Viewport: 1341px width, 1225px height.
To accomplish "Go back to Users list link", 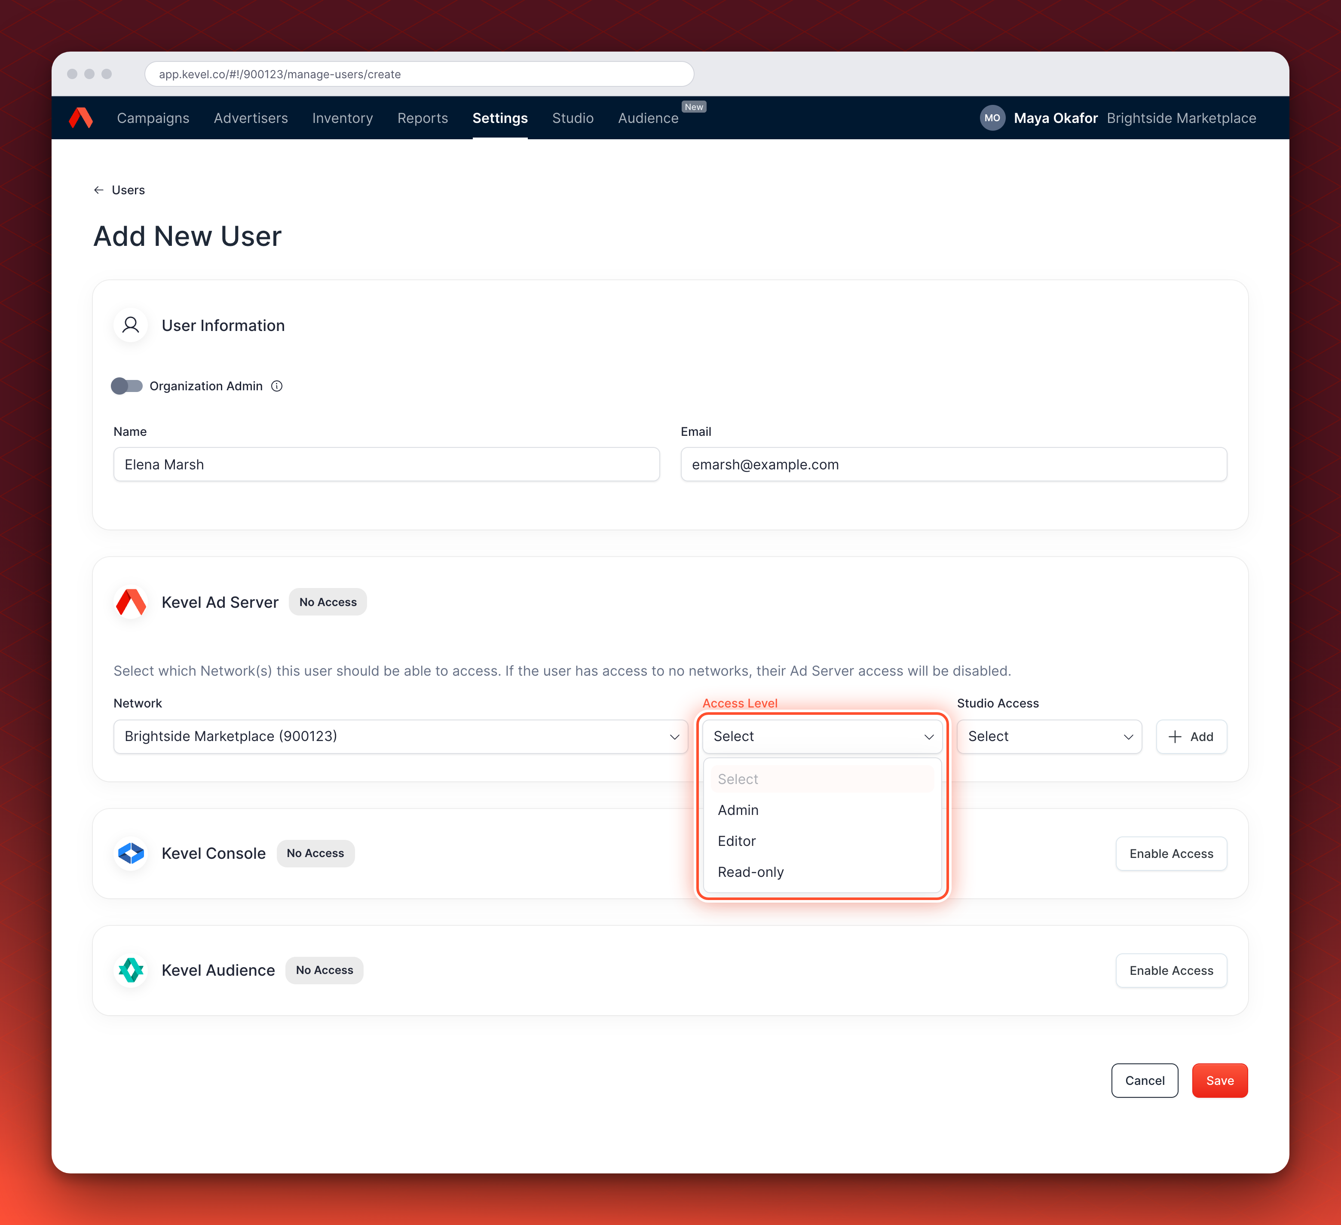I will (x=128, y=190).
